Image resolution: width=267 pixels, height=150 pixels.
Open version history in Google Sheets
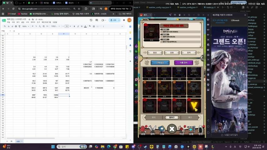coord(91,20)
